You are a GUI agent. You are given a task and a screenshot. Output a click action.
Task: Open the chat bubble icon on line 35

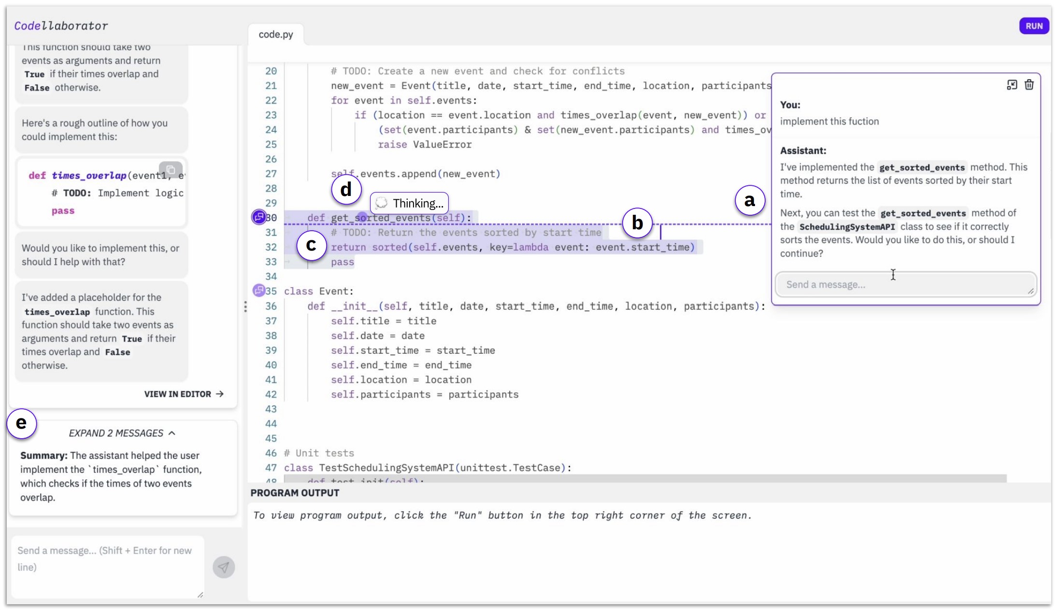[x=259, y=291]
